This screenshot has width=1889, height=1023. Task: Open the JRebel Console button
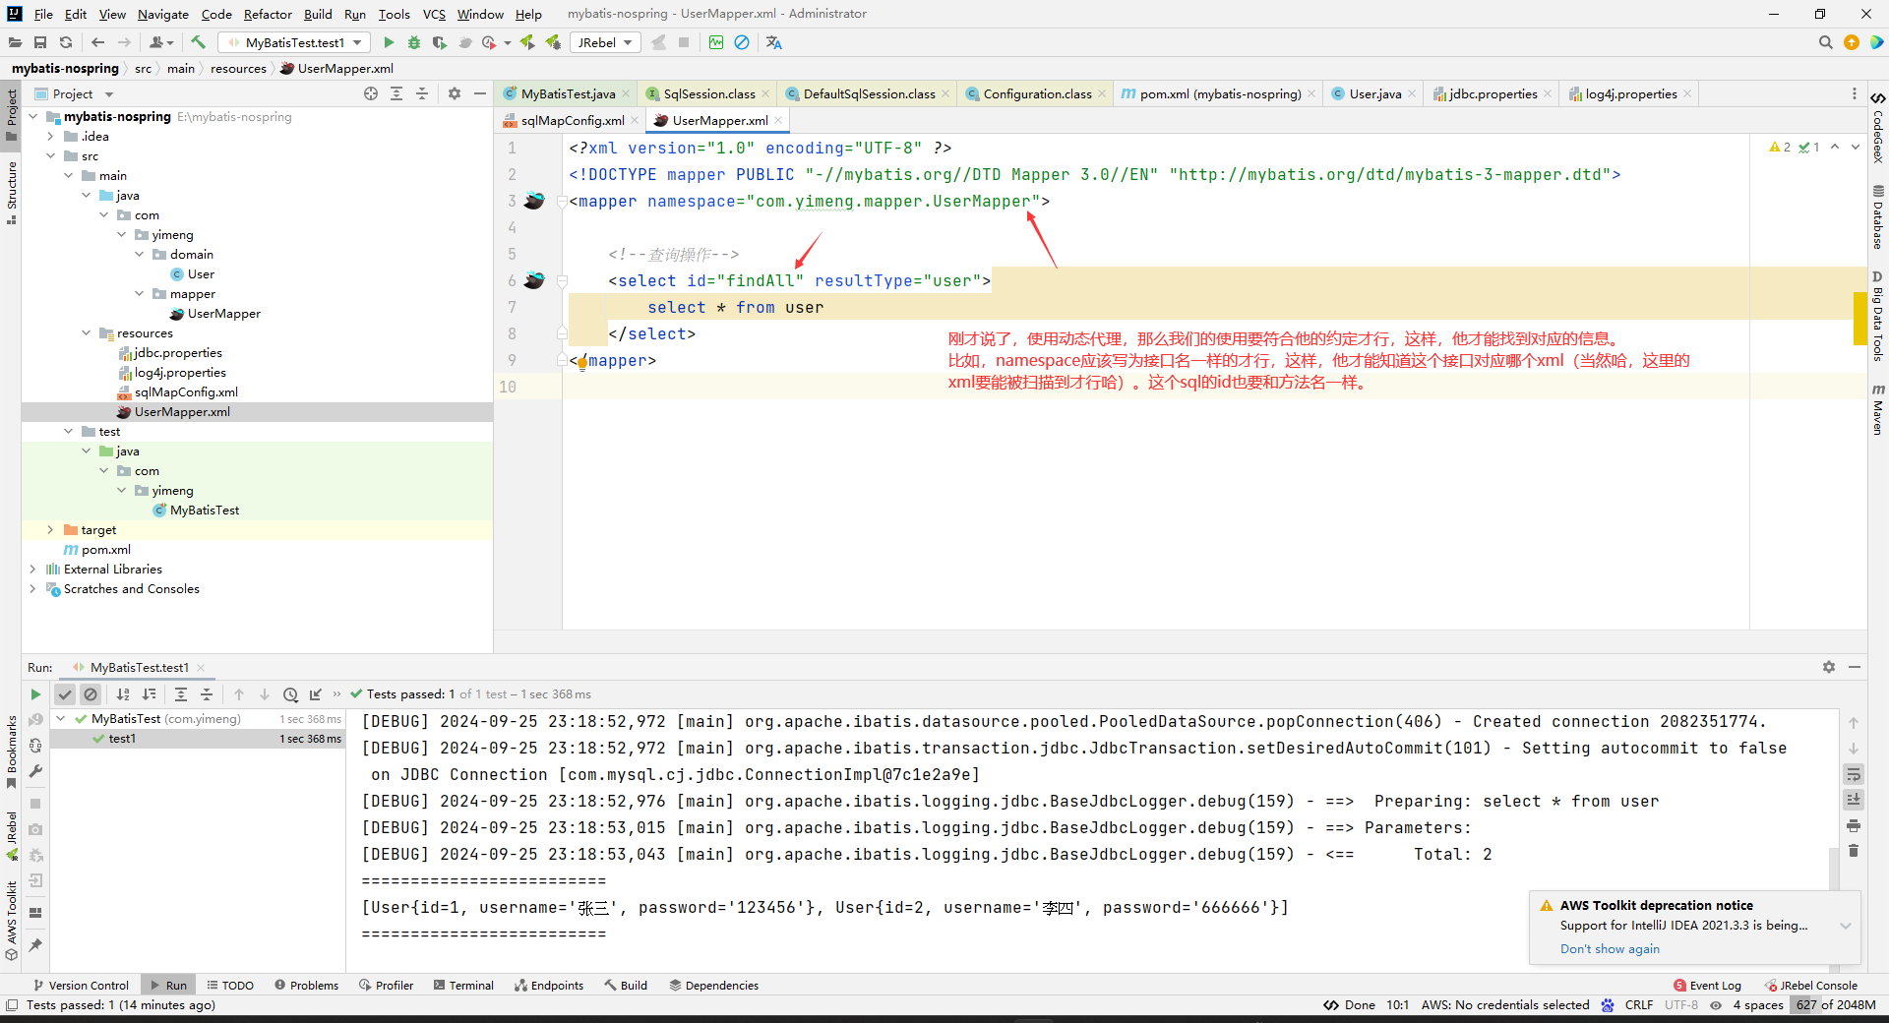coord(1811,985)
